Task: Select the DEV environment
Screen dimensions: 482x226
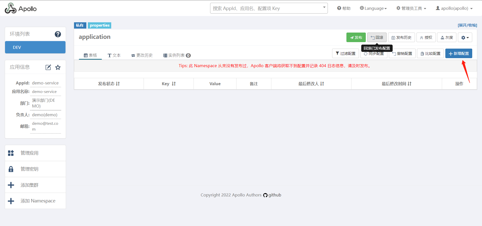Action: pos(35,47)
